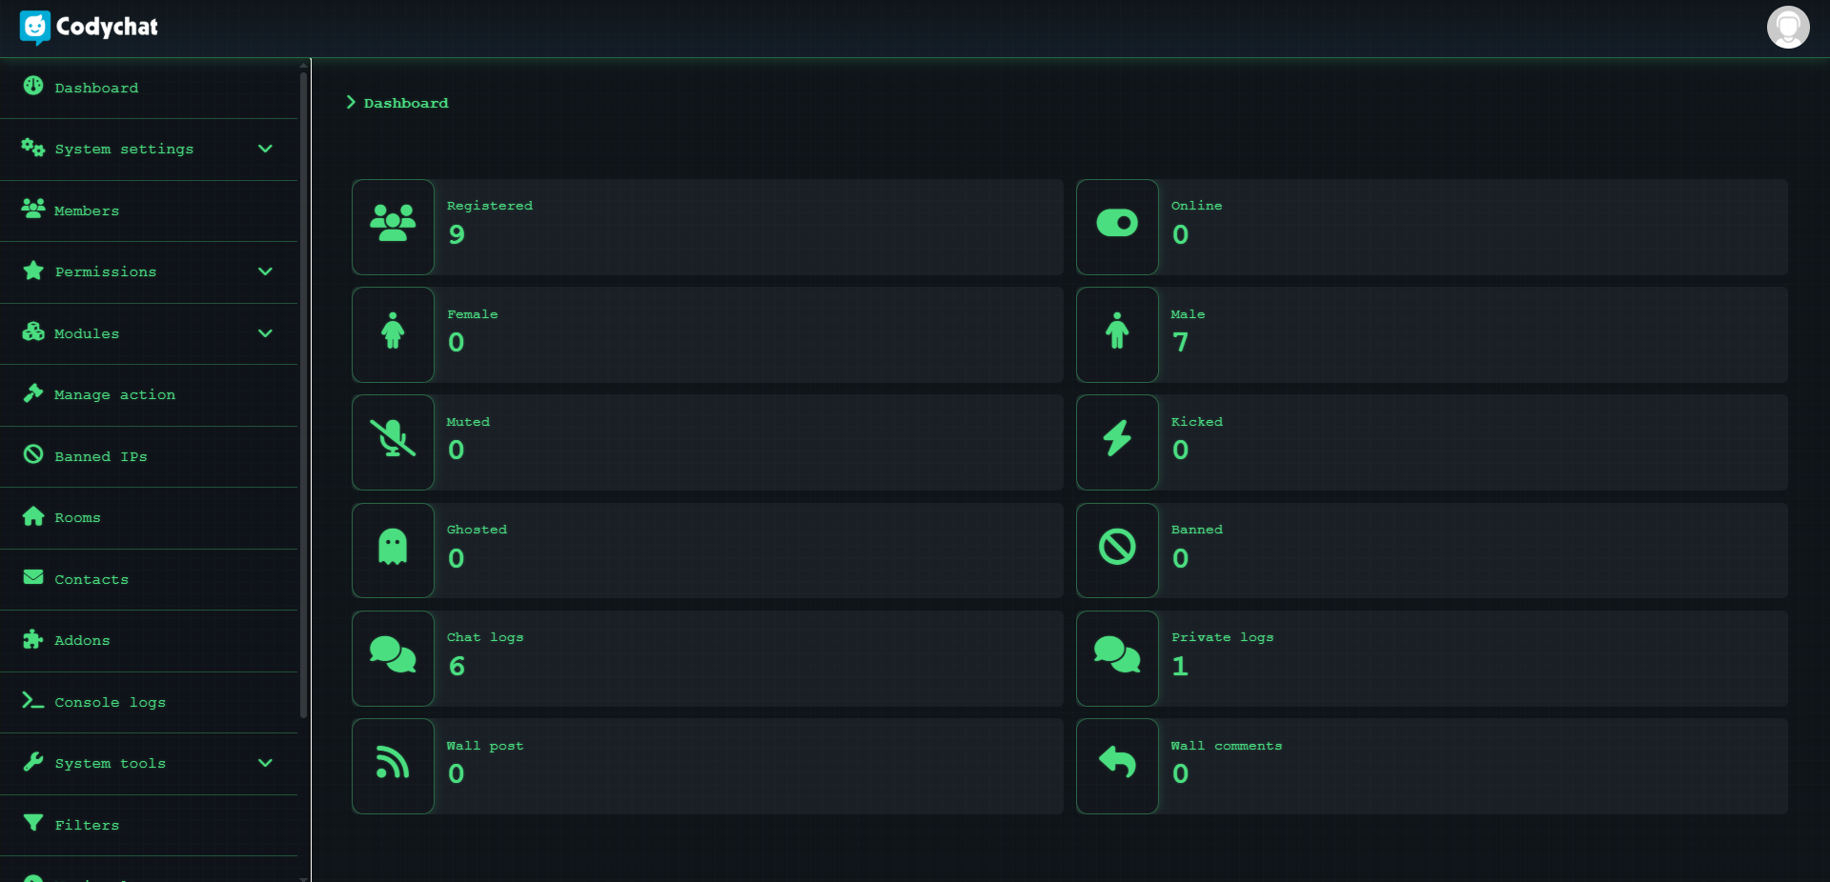
Task: Expand the System settings menu chevron
Action: 265,149
